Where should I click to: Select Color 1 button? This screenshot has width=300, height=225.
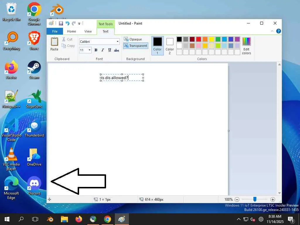[157, 46]
